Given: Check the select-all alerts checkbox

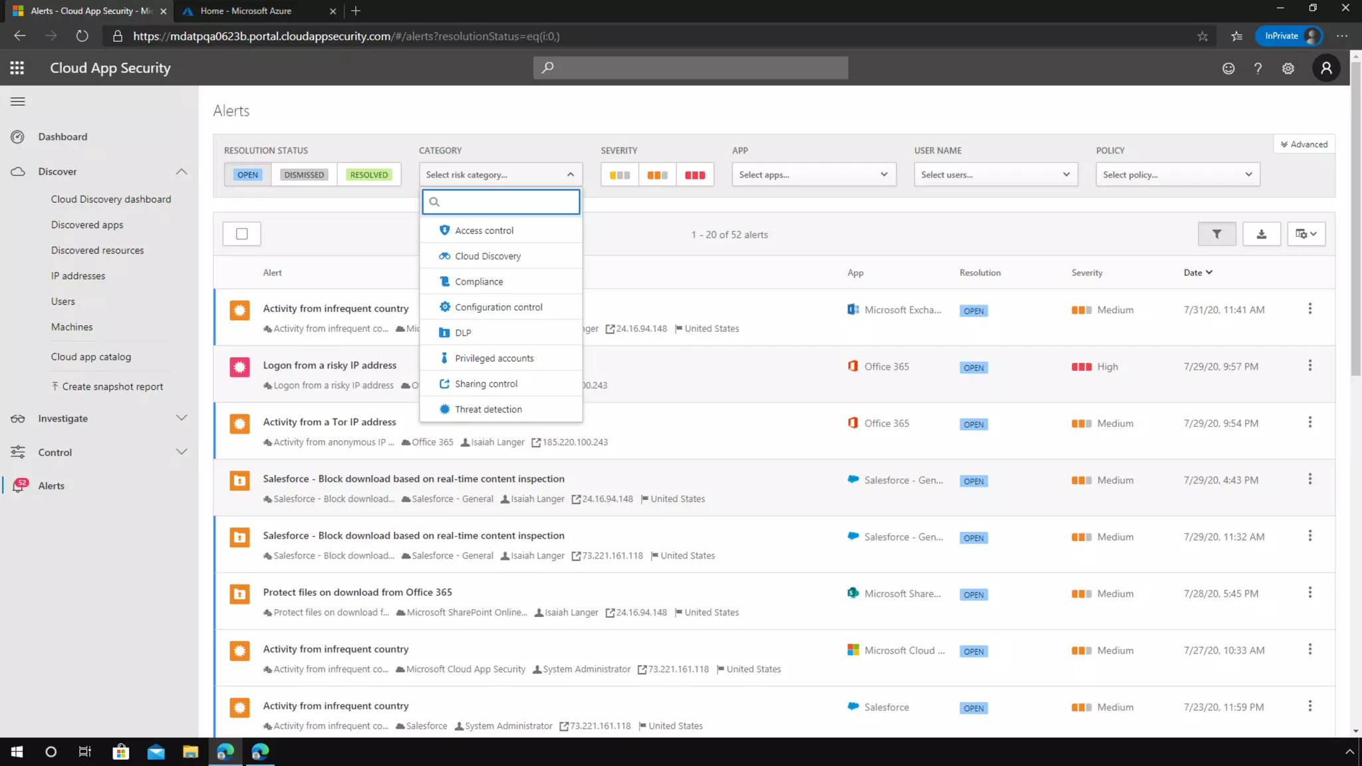Looking at the screenshot, I should tap(241, 234).
